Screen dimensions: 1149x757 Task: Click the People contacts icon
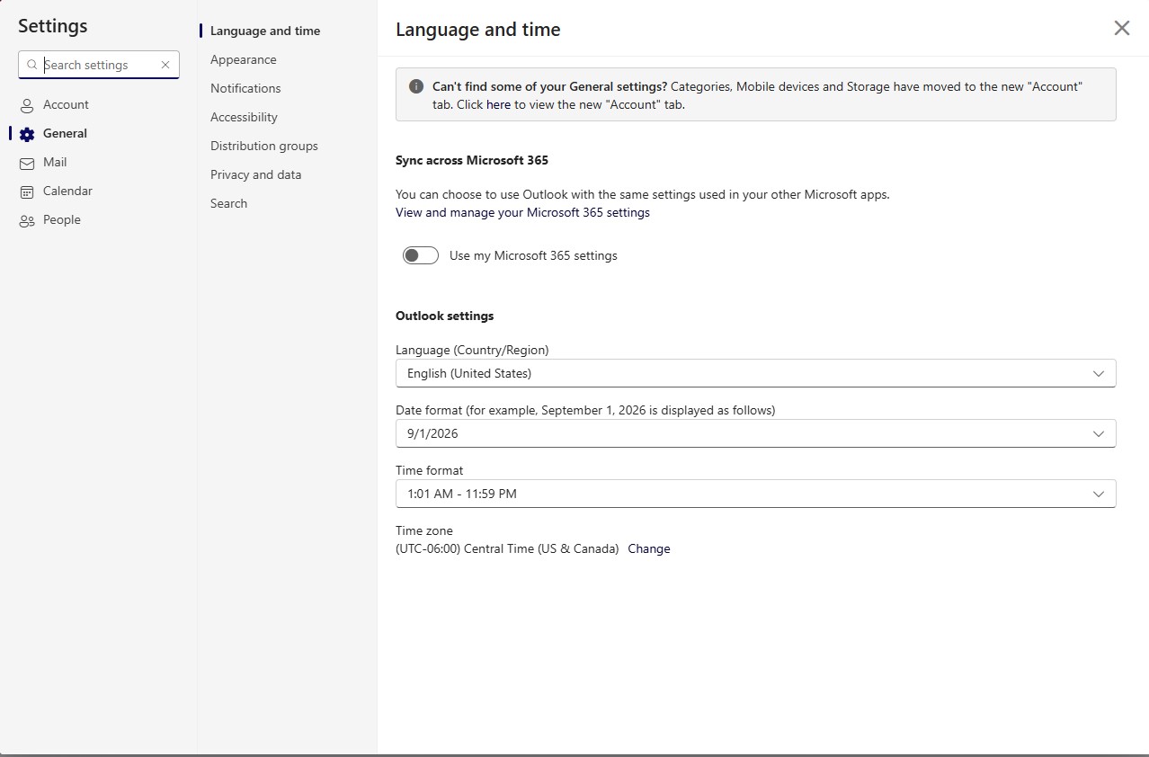coord(27,220)
